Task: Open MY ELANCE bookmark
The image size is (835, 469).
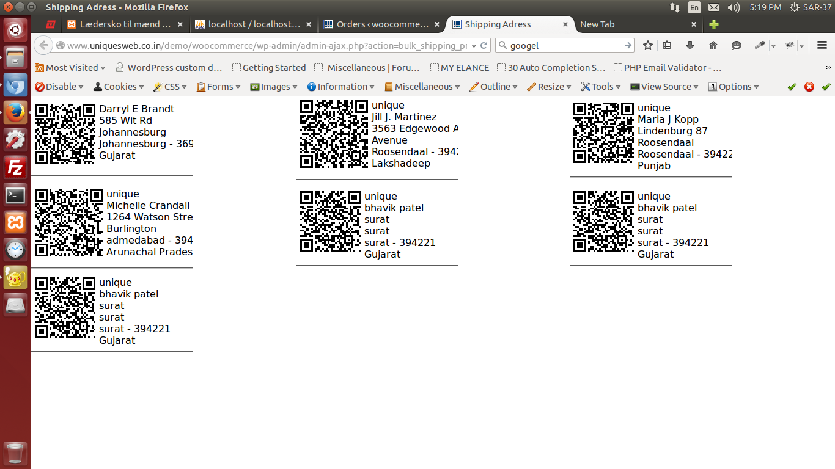Action: pos(460,68)
